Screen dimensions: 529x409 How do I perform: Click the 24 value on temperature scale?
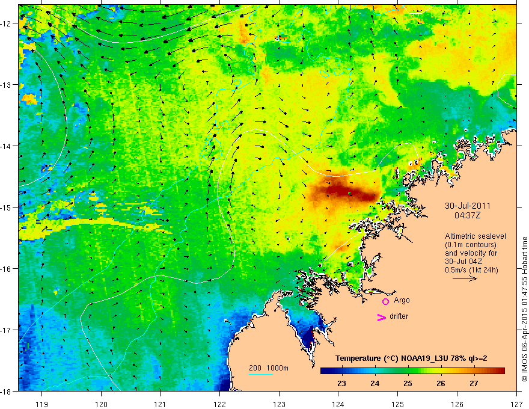[375, 383]
